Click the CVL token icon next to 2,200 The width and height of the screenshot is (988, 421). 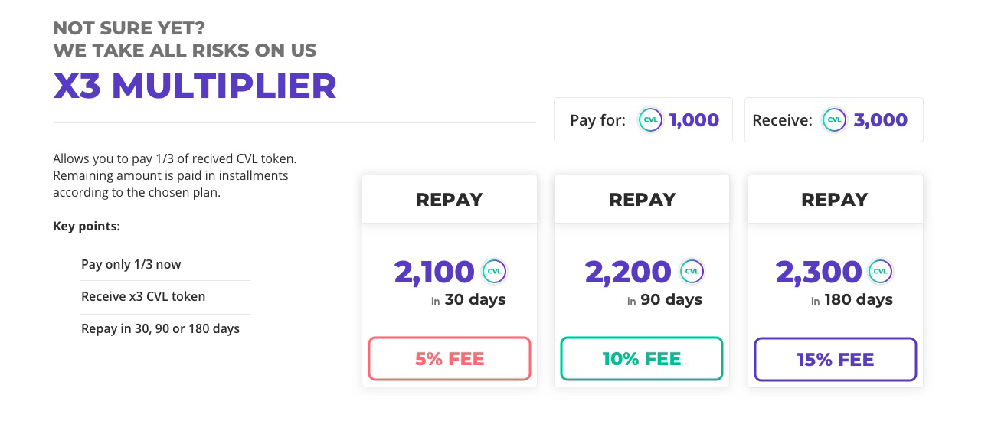coord(691,271)
